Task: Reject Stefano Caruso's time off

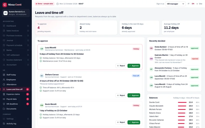Action: click(x=121, y=95)
